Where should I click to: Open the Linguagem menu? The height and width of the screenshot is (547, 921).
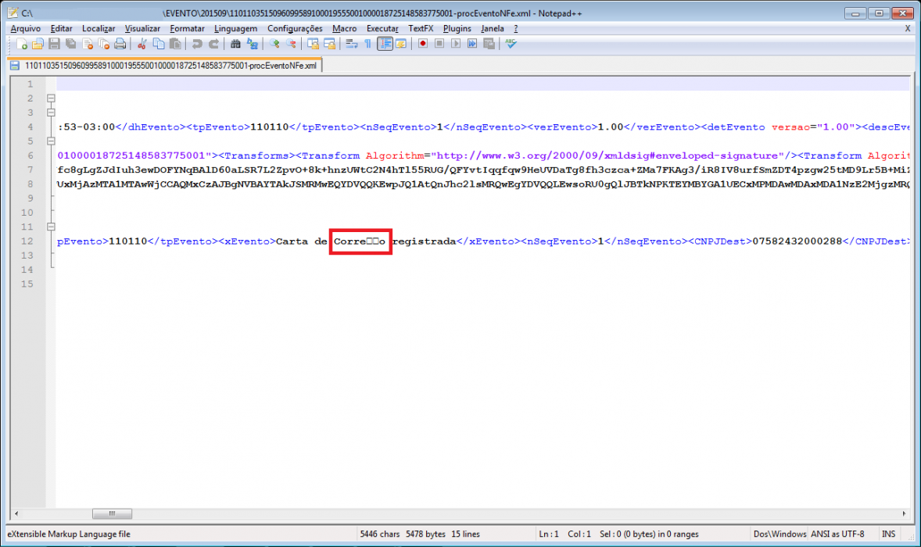pos(235,29)
